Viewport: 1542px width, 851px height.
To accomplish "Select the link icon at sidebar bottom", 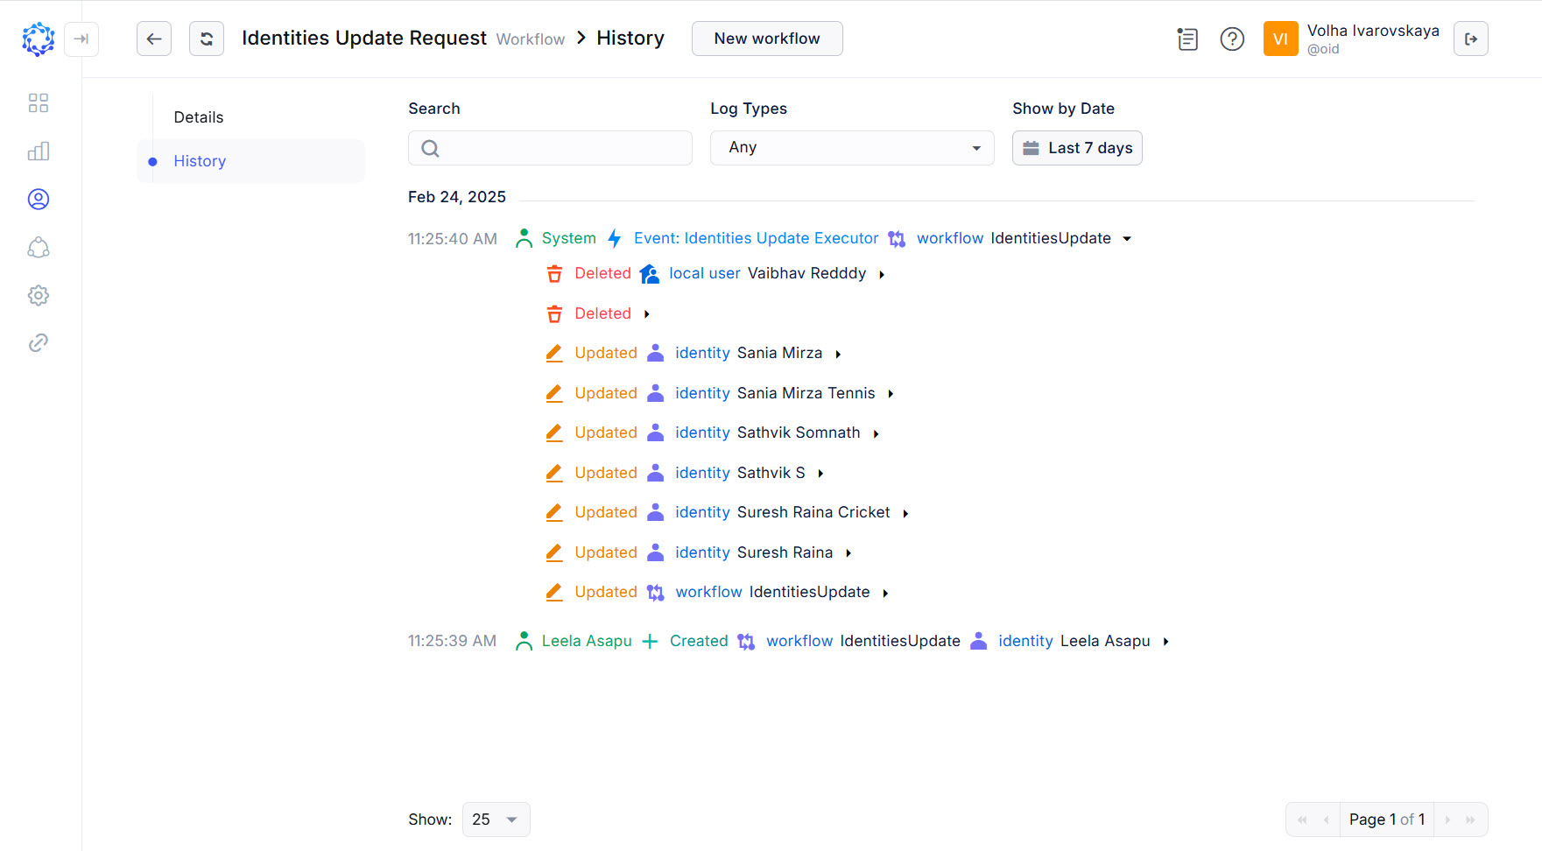I will click(38, 342).
